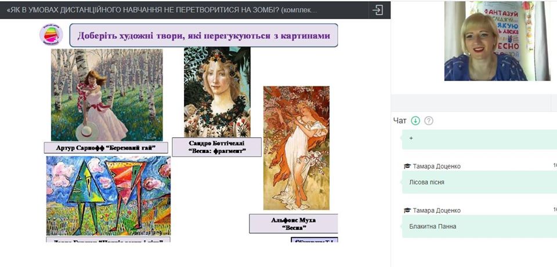Click the caption Сандро Боттічеллі Весна: фрагмент
Screen dimensions: 557x267
pyautogui.click(x=216, y=147)
